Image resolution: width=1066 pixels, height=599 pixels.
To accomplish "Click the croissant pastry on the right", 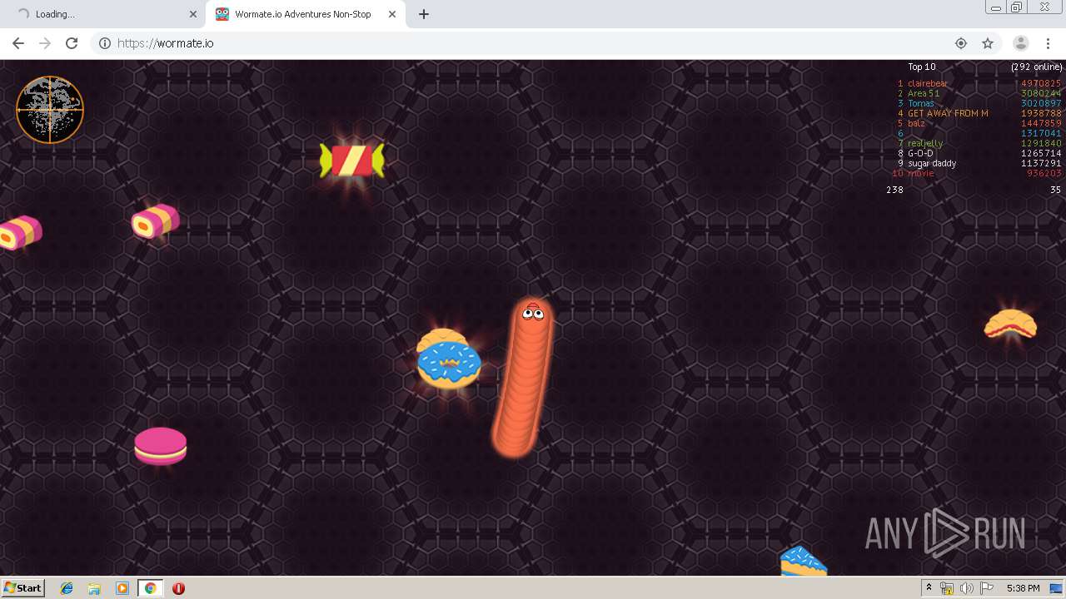I will point(1010,324).
